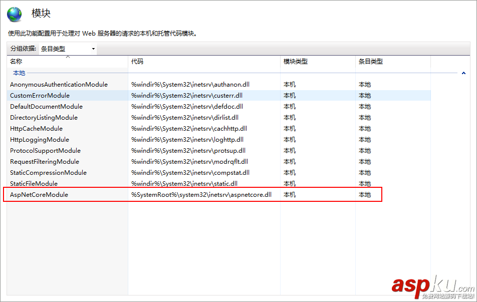This screenshot has height=302, width=477.
Task: Click the protsup.dll code path
Action: pos(188,151)
